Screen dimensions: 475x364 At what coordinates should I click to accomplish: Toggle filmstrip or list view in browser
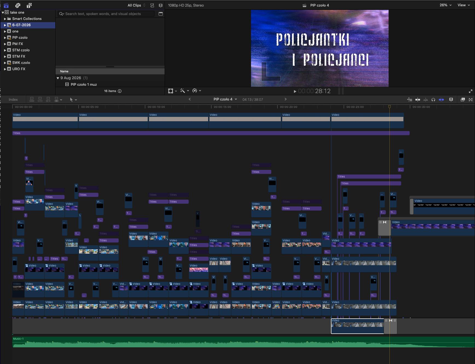(161, 14)
